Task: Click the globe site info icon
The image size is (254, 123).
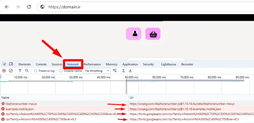Action: (42, 7)
